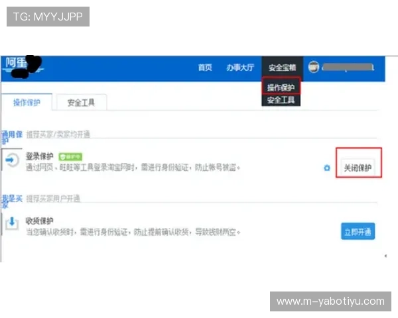
Task: Click the 关闭保护 button
Action: (358, 168)
